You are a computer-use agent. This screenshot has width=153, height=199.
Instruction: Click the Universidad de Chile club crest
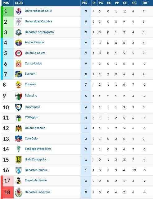click(x=19, y=11)
